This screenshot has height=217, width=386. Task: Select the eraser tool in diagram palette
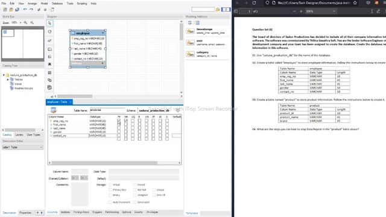pyautogui.click(x=49, y=40)
